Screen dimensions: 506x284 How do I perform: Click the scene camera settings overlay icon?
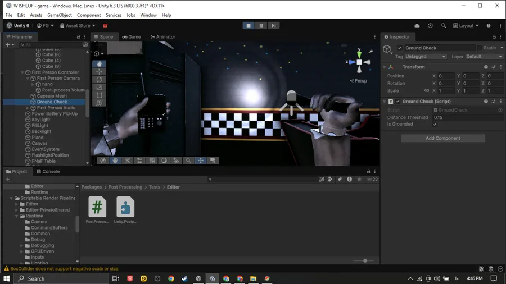213,161
